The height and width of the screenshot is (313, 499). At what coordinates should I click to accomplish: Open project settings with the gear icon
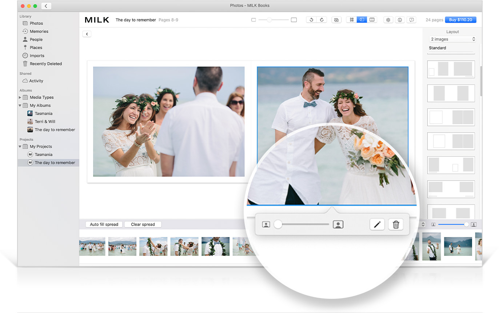[x=388, y=20]
